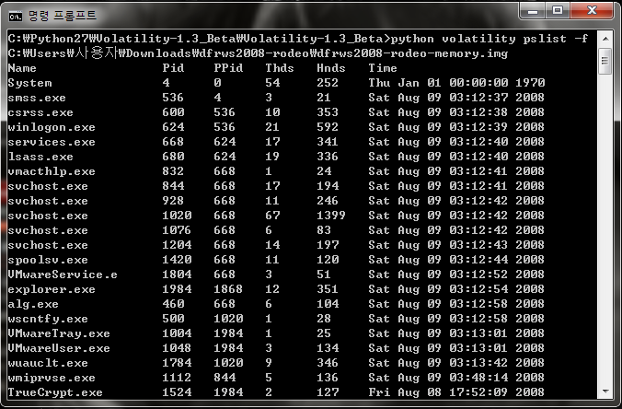This screenshot has height=409, width=622.
Task: Click the scrollbar down arrow
Action: [x=605, y=391]
